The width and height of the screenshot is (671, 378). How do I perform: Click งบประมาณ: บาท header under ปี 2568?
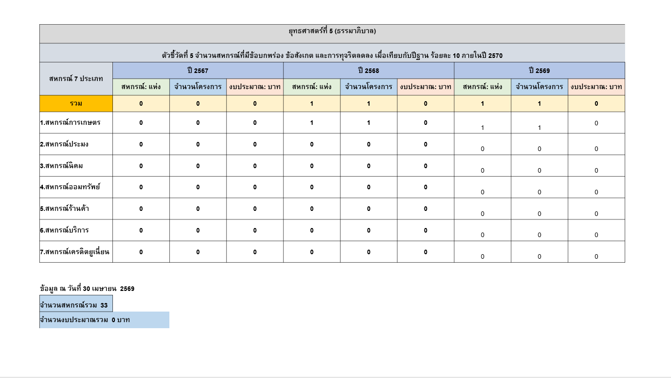click(425, 87)
